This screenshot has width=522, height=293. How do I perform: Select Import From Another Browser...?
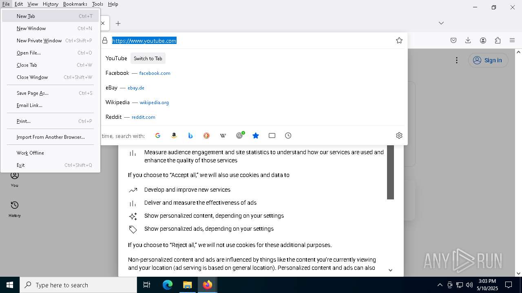tap(50, 137)
